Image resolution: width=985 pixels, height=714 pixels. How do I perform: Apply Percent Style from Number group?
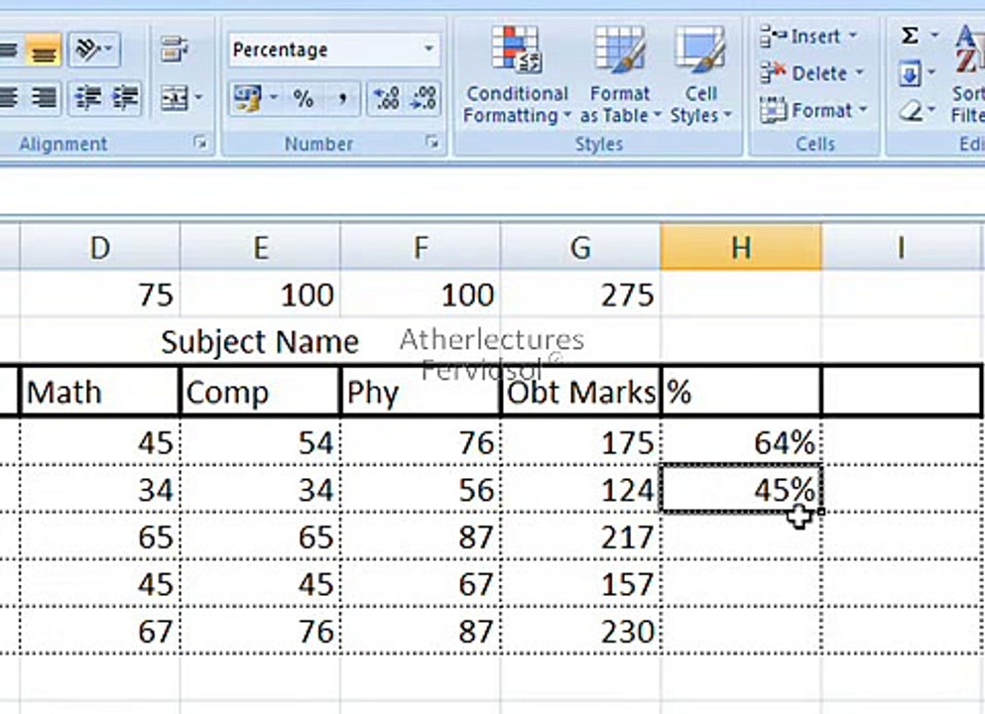coord(303,98)
